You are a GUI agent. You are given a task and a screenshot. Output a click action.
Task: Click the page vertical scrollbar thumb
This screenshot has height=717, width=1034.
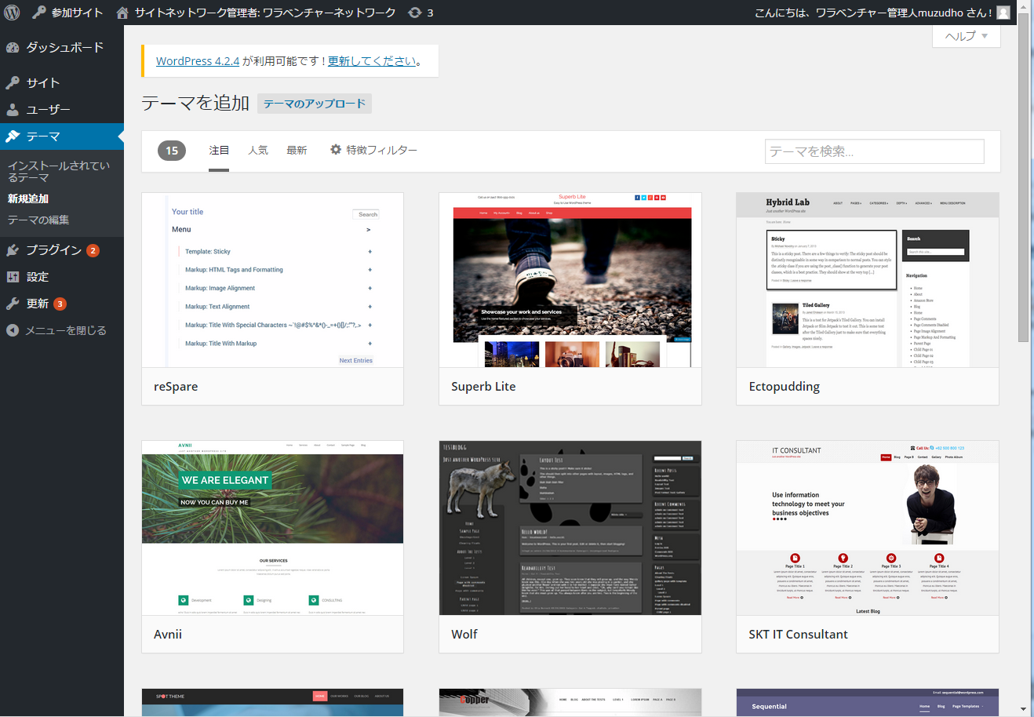click(x=1023, y=177)
